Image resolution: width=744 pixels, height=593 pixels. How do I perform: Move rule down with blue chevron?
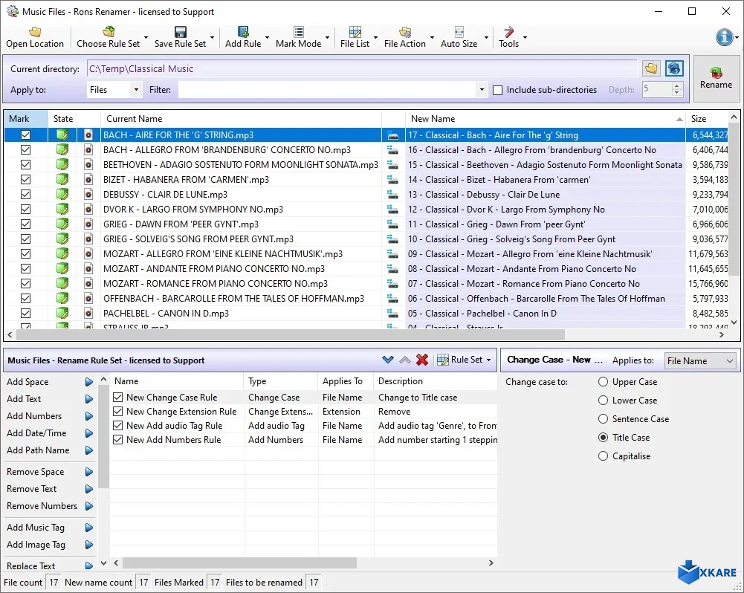coord(388,360)
